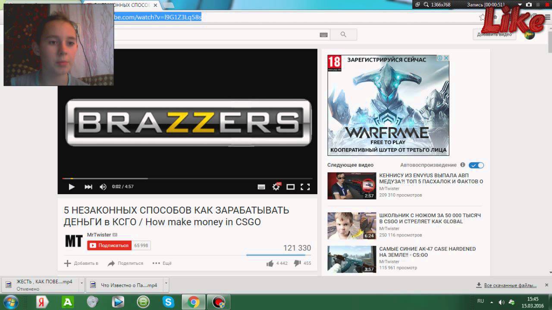Screen dimensions: 552x310
Task: Click the MT channel avatar
Action: (74, 241)
